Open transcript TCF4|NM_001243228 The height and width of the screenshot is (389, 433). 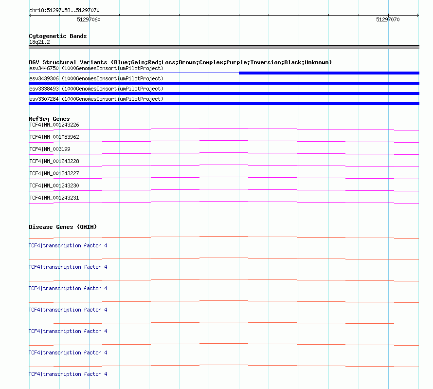coord(54,161)
